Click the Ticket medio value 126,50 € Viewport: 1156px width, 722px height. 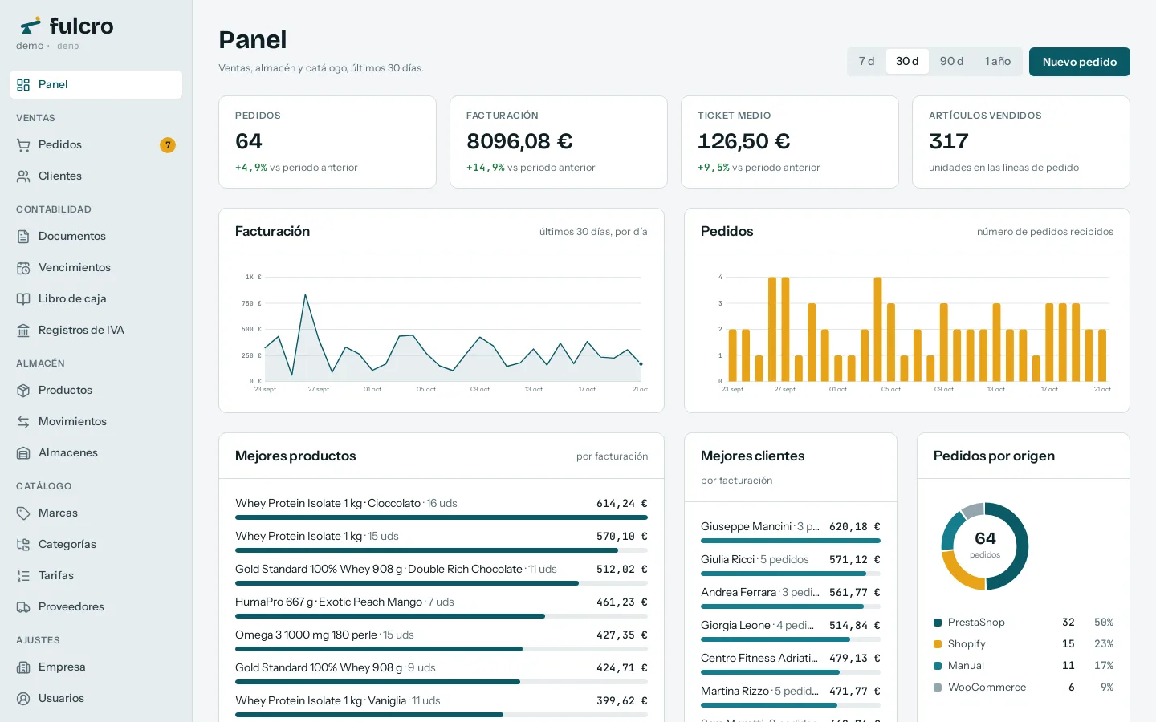click(x=744, y=141)
